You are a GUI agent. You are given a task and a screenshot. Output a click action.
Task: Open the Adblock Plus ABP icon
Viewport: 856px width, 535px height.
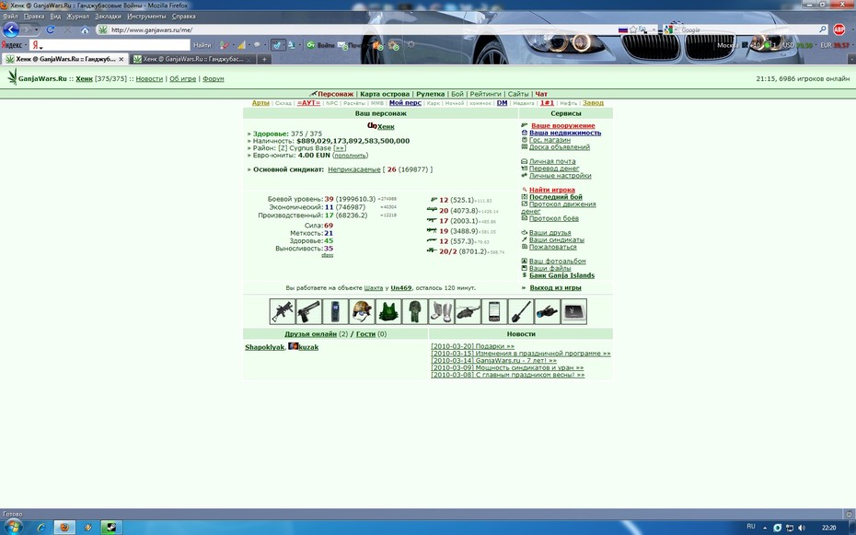839,29
